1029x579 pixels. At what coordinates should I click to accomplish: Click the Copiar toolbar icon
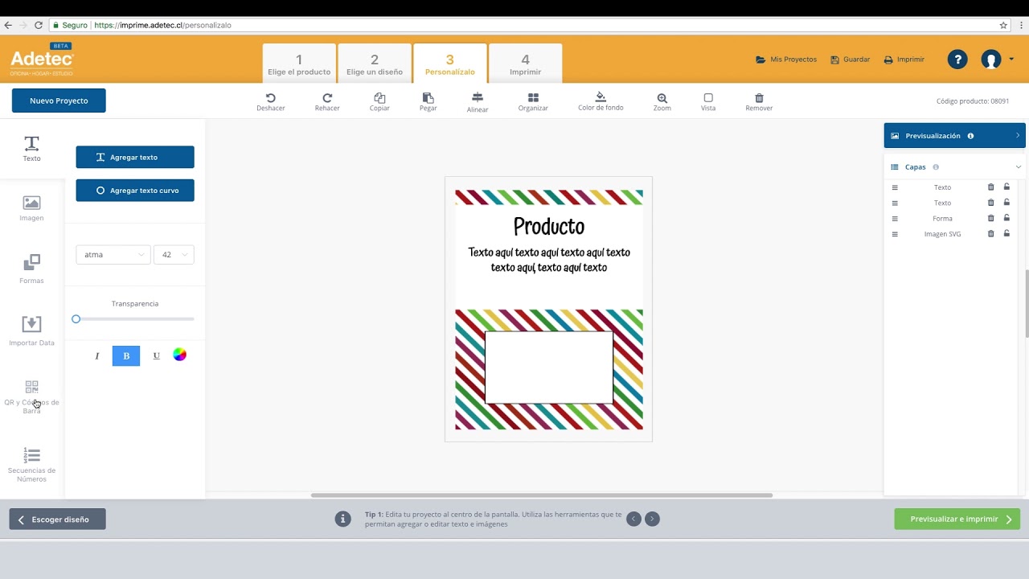(x=379, y=102)
